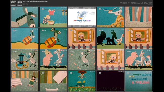Select the scarecrow above the cart thumbnail

82,81
